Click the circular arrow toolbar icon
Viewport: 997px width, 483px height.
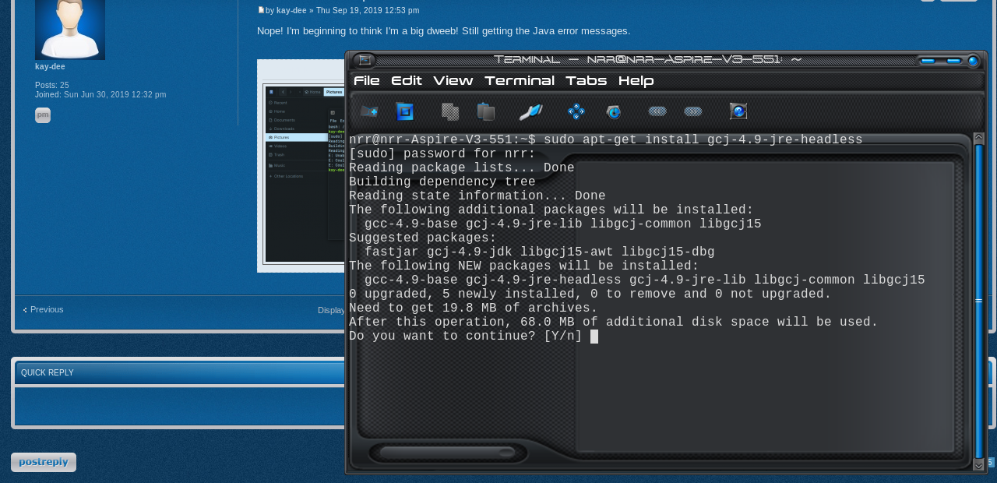pos(614,111)
